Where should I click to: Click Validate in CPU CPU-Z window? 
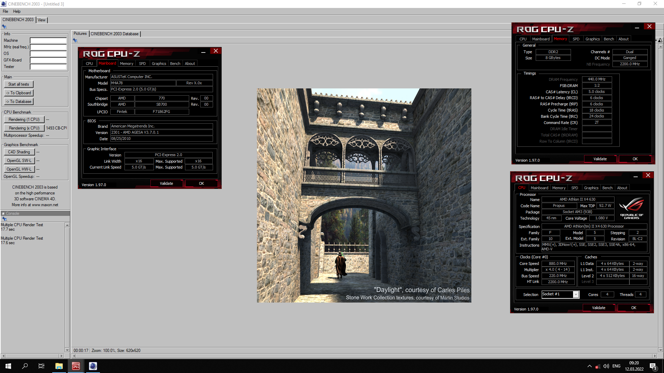(599, 308)
